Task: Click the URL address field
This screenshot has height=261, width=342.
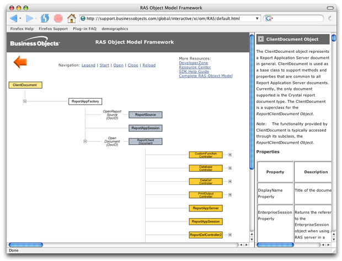Action: pos(170,19)
